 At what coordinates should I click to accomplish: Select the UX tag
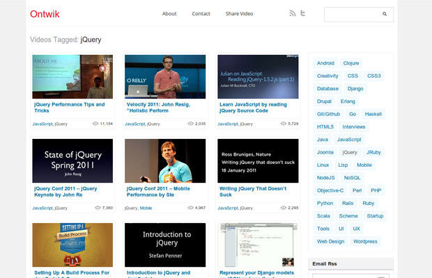coord(357,229)
